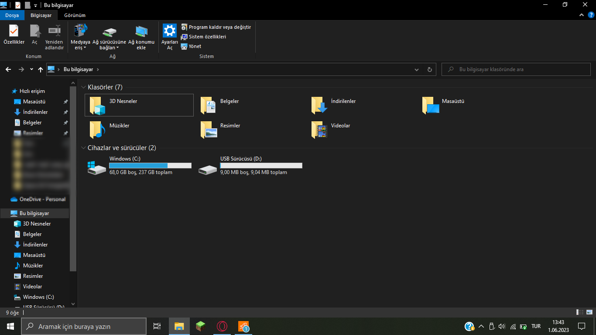Go back with the Back arrow
This screenshot has height=335, width=596.
[8, 69]
